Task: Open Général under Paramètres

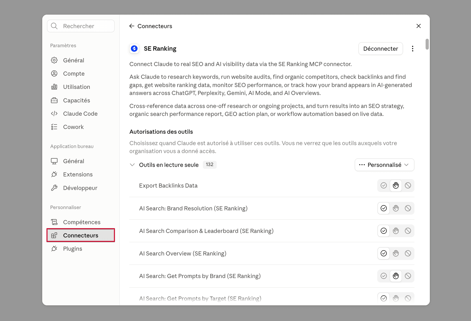Action: [81, 60]
